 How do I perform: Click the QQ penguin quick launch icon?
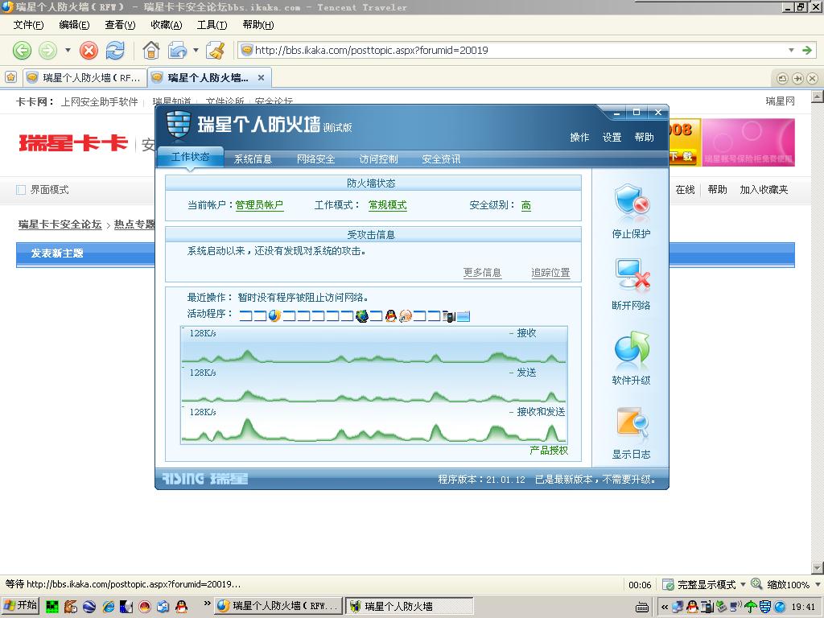181,607
